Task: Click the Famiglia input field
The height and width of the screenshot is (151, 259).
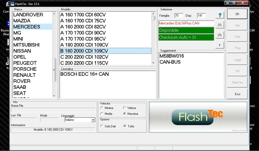Action: tap(179, 16)
